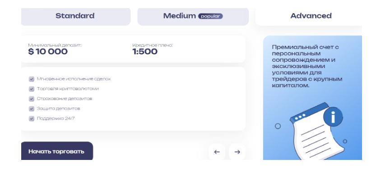Viewport: 381px width, 173px height.
Task: Toggle the Защита депозитов checkbox
Action: pyautogui.click(x=32, y=109)
